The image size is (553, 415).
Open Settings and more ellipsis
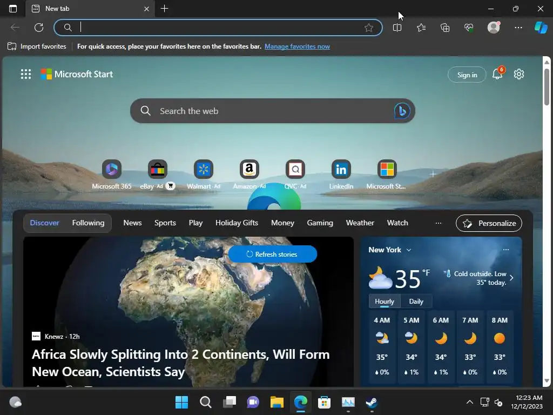point(518,28)
